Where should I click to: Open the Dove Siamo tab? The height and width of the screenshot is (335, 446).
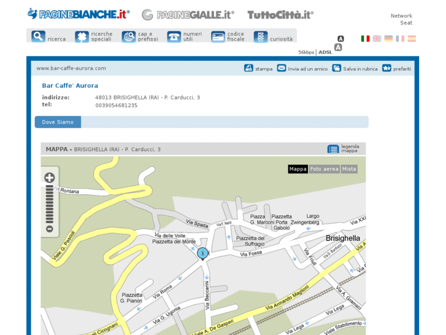[x=58, y=122]
